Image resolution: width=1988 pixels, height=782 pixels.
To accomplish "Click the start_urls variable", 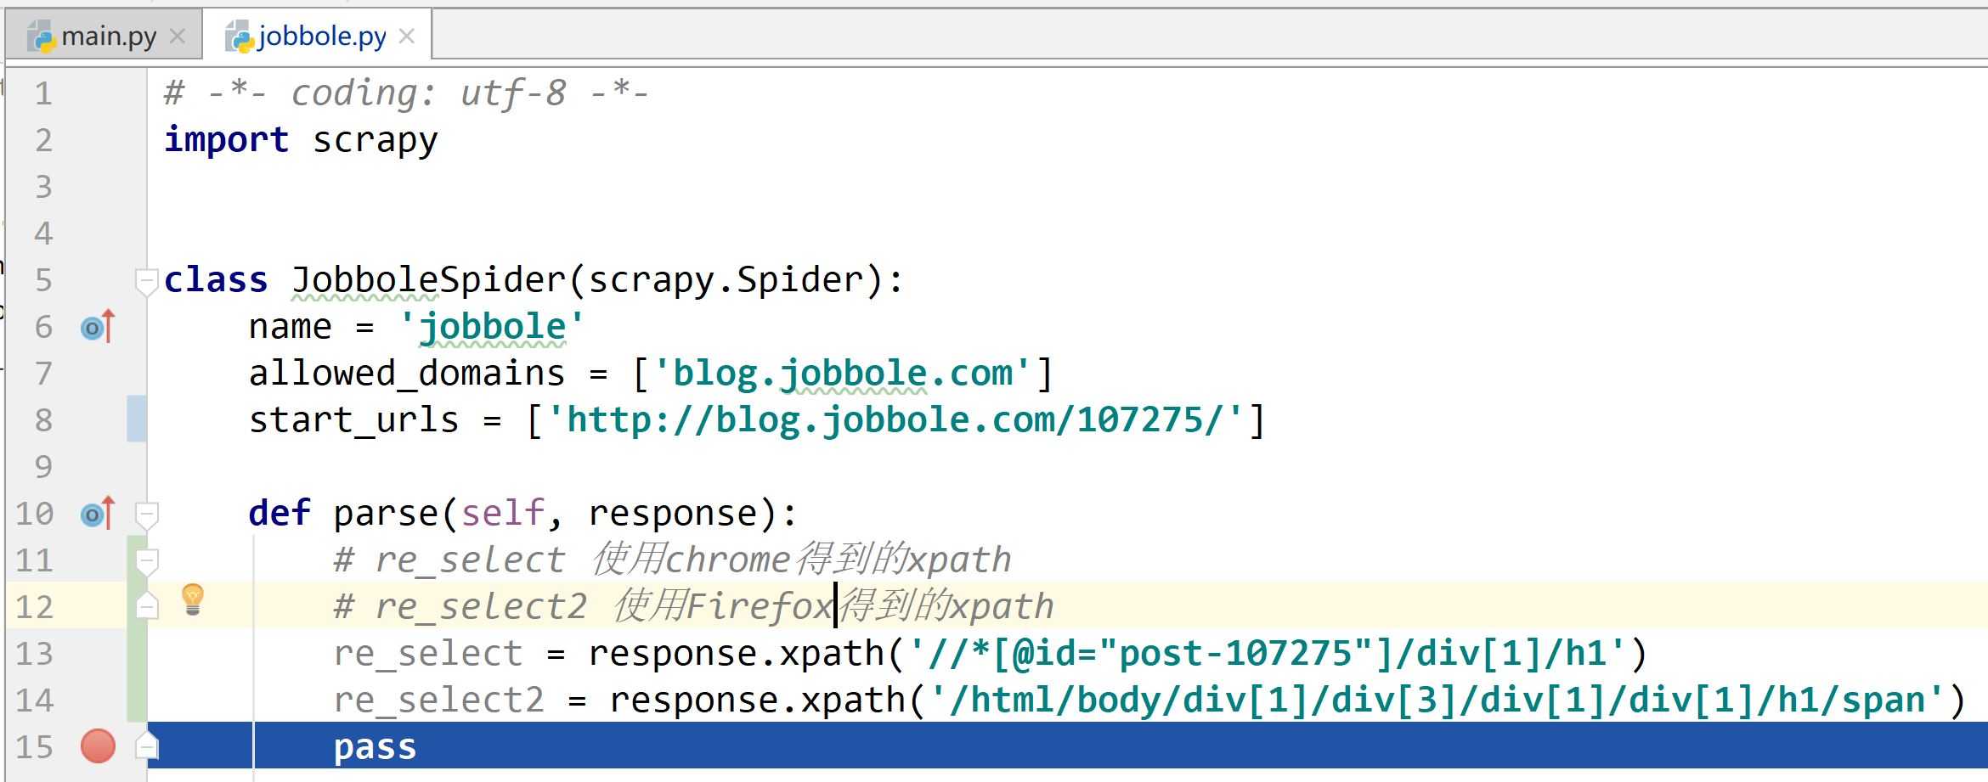I will click(353, 420).
